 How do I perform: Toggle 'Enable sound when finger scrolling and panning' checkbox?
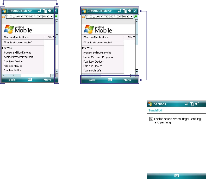click(x=151, y=119)
